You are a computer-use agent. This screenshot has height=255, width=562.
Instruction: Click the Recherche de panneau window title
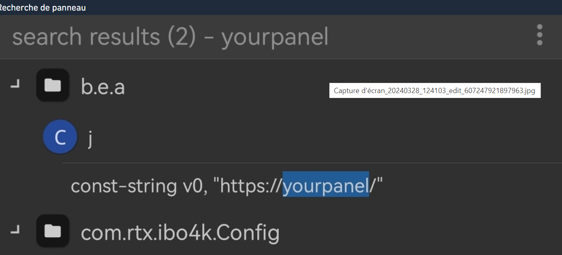click(42, 8)
